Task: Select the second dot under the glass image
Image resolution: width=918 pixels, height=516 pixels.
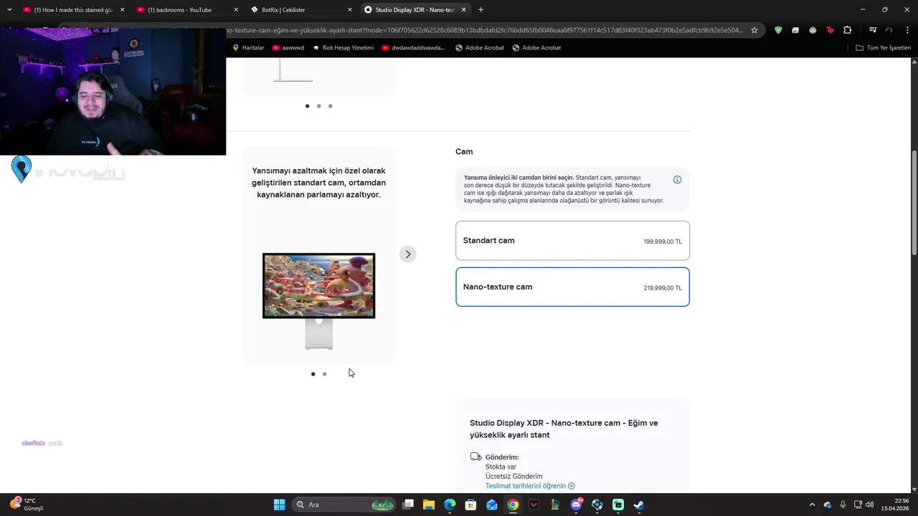Action: (324, 374)
